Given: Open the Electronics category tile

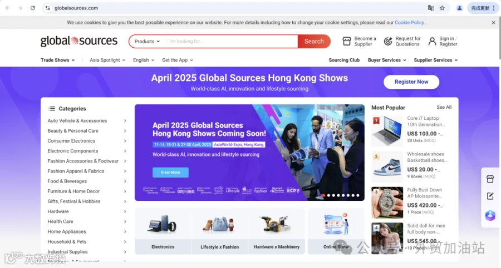Looking at the screenshot, I should click(x=163, y=231).
